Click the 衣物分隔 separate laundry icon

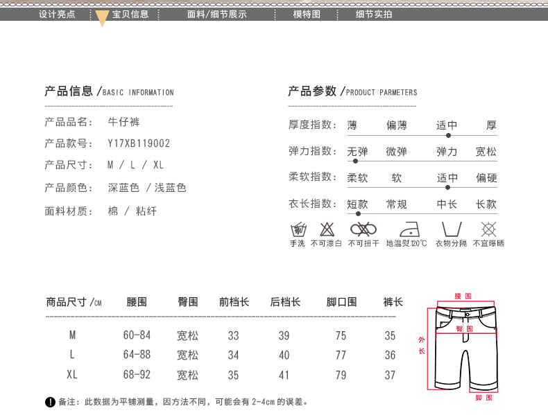point(452,229)
